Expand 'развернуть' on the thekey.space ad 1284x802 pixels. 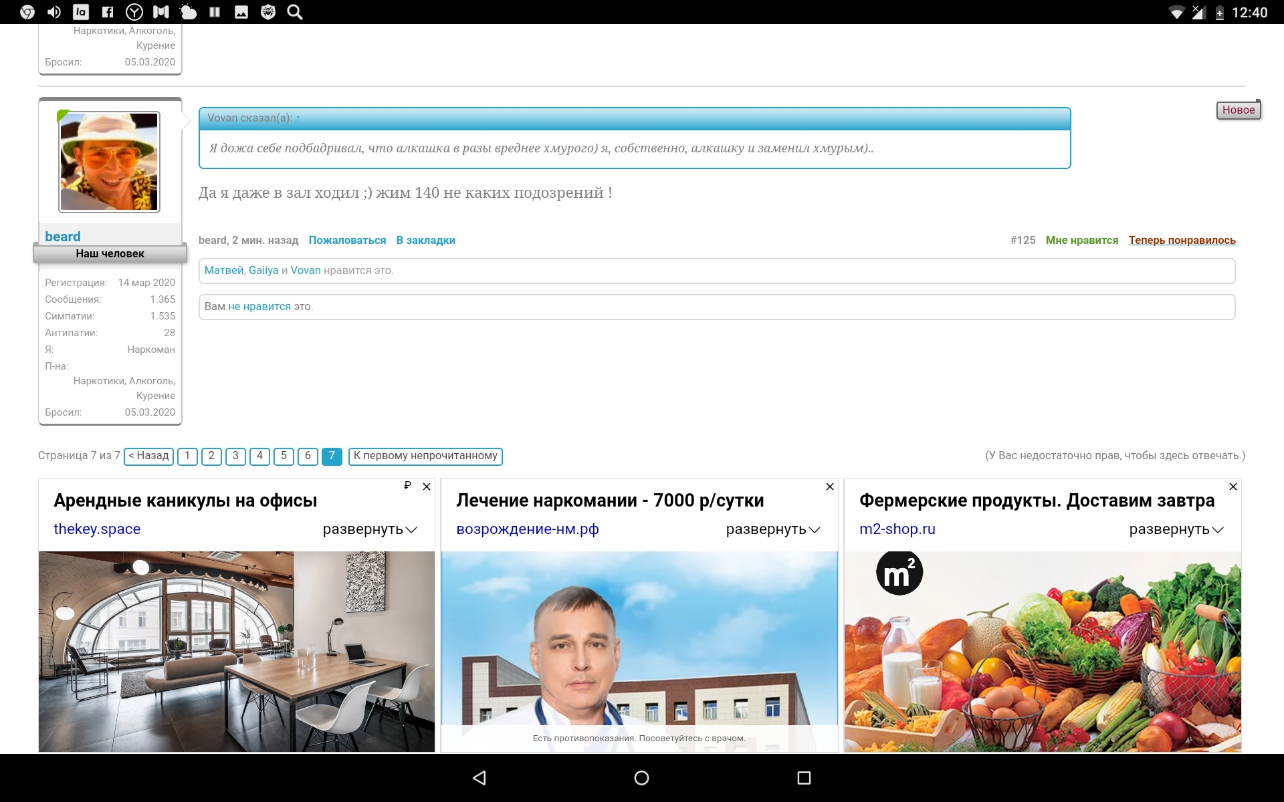coord(370,529)
